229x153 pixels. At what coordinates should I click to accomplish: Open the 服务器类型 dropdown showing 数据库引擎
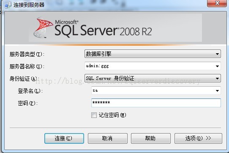[153, 54]
